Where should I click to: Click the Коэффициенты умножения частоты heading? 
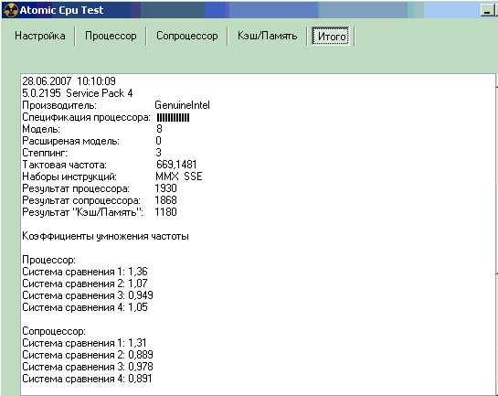(105, 236)
